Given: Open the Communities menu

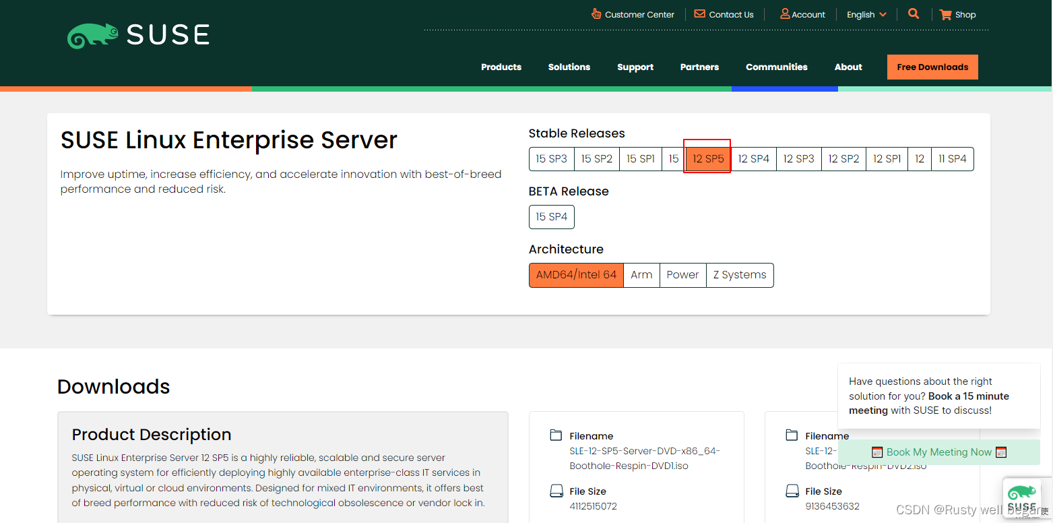Looking at the screenshot, I should [x=777, y=67].
